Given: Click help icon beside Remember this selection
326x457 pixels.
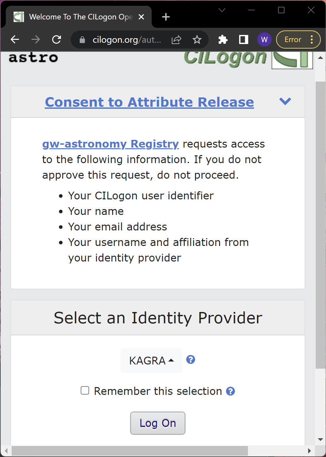Looking at the screenshot, I should 230,391.
